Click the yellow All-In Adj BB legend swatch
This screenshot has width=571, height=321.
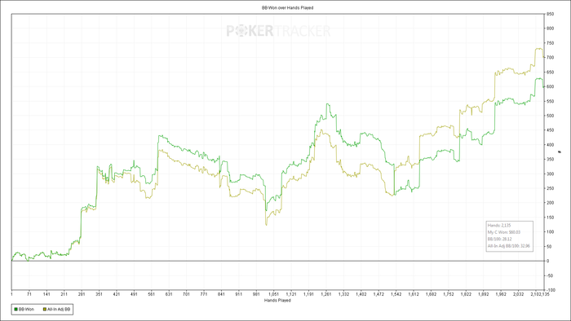pos(45,310)
